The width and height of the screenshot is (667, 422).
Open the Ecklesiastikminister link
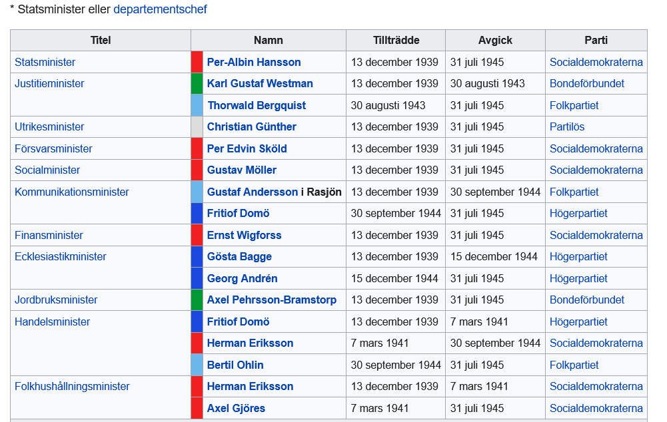61,257
